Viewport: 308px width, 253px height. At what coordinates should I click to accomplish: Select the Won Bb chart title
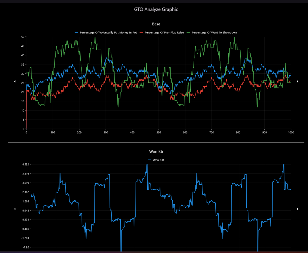(156, 151)
